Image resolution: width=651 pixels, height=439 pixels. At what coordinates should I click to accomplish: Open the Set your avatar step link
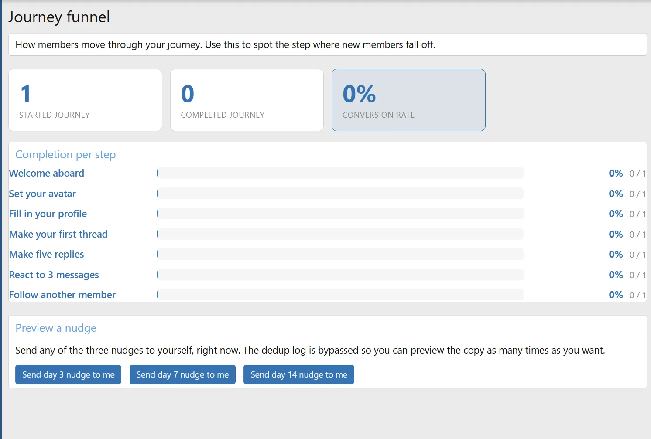(42, 194)
